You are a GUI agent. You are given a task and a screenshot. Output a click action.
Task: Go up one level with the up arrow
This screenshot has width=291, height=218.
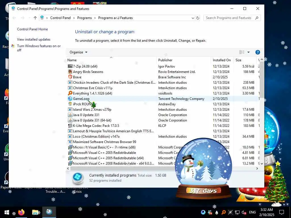35,18
